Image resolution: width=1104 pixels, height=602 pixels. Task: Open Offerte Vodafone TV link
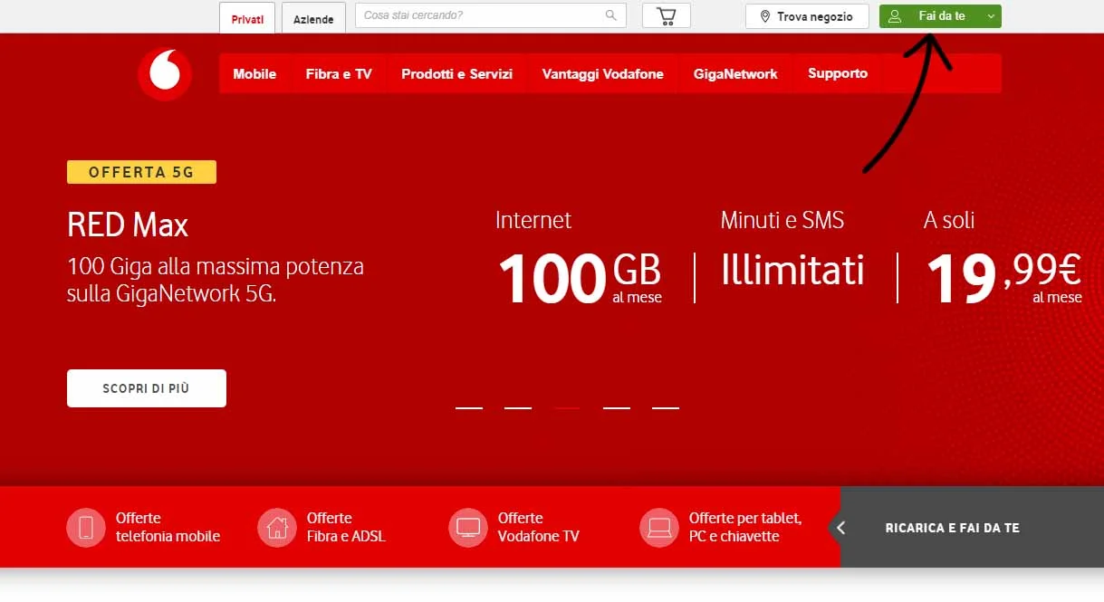click(x=538, y=527)
